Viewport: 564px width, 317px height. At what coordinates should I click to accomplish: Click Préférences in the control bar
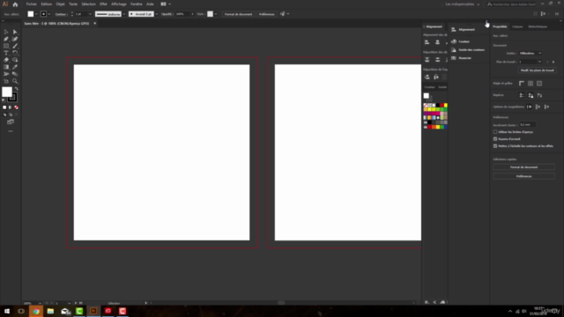click(266, 14)
